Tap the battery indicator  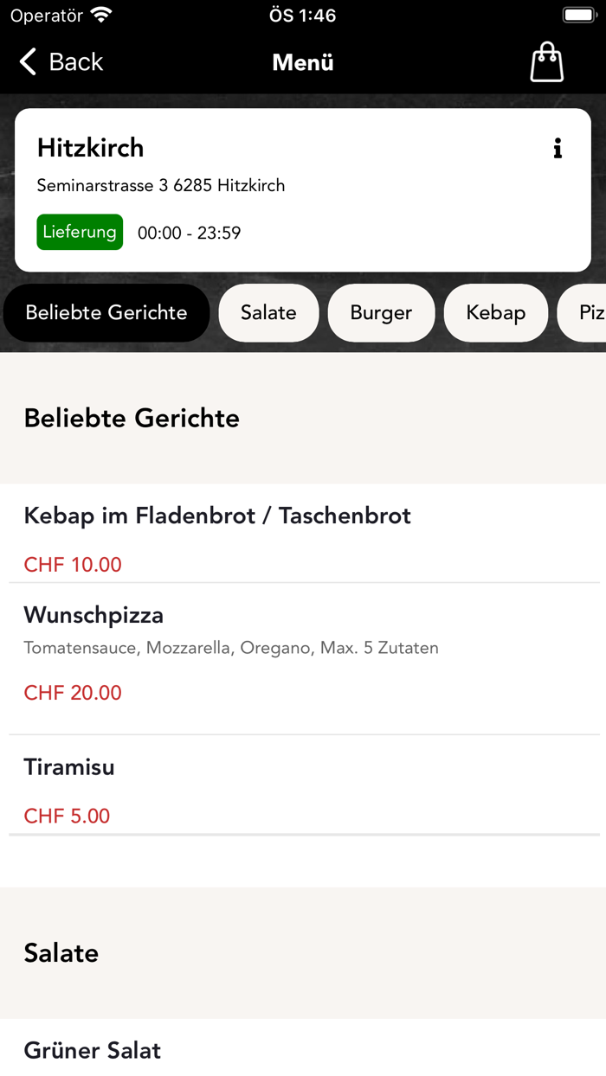[577, 13]
